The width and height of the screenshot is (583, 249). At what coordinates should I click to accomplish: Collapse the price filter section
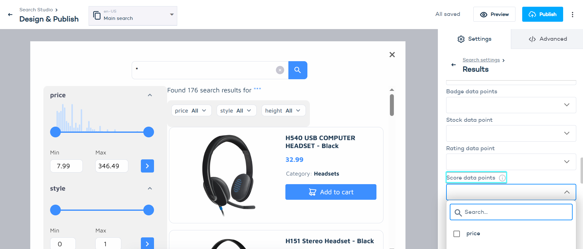click(150, 95)
